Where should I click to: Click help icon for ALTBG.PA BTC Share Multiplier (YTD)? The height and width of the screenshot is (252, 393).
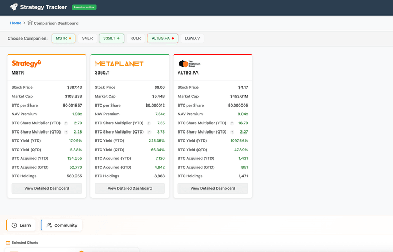click(232, 123)
